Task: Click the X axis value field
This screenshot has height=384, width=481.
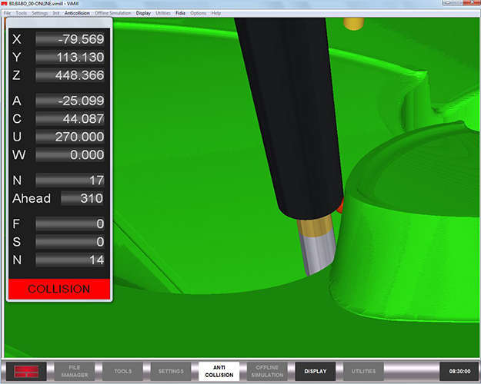Action: coord(71,39)
